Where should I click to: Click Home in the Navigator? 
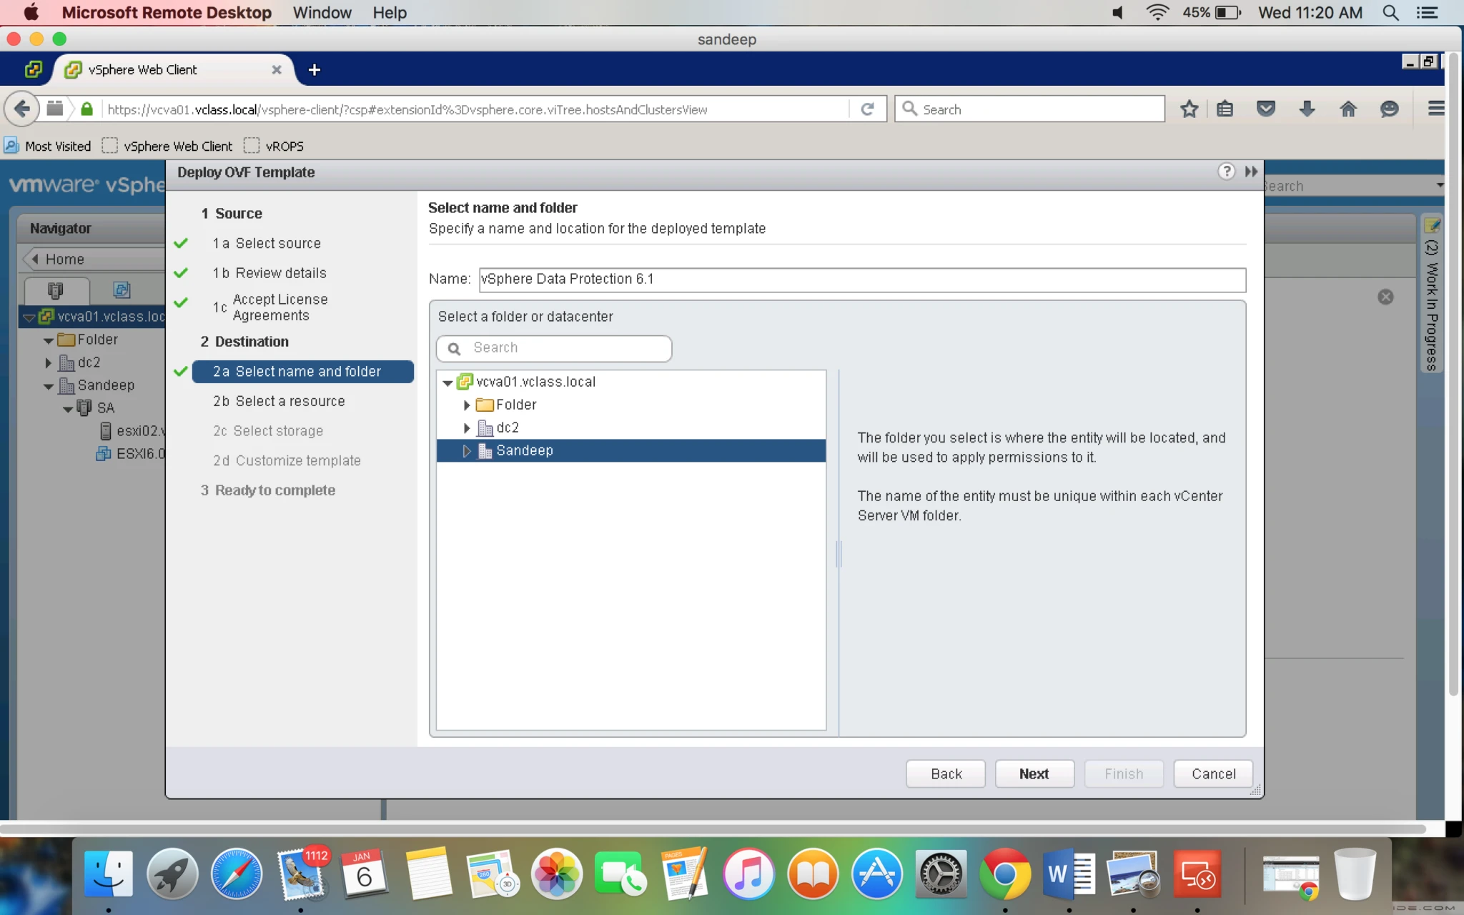[x=64, y=259]
